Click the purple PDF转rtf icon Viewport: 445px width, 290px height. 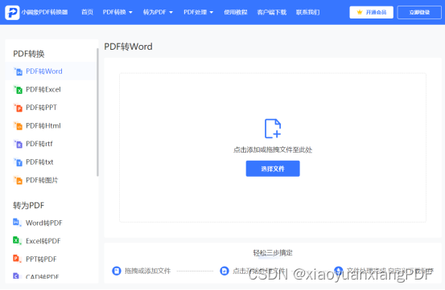[x=19, y=144]
